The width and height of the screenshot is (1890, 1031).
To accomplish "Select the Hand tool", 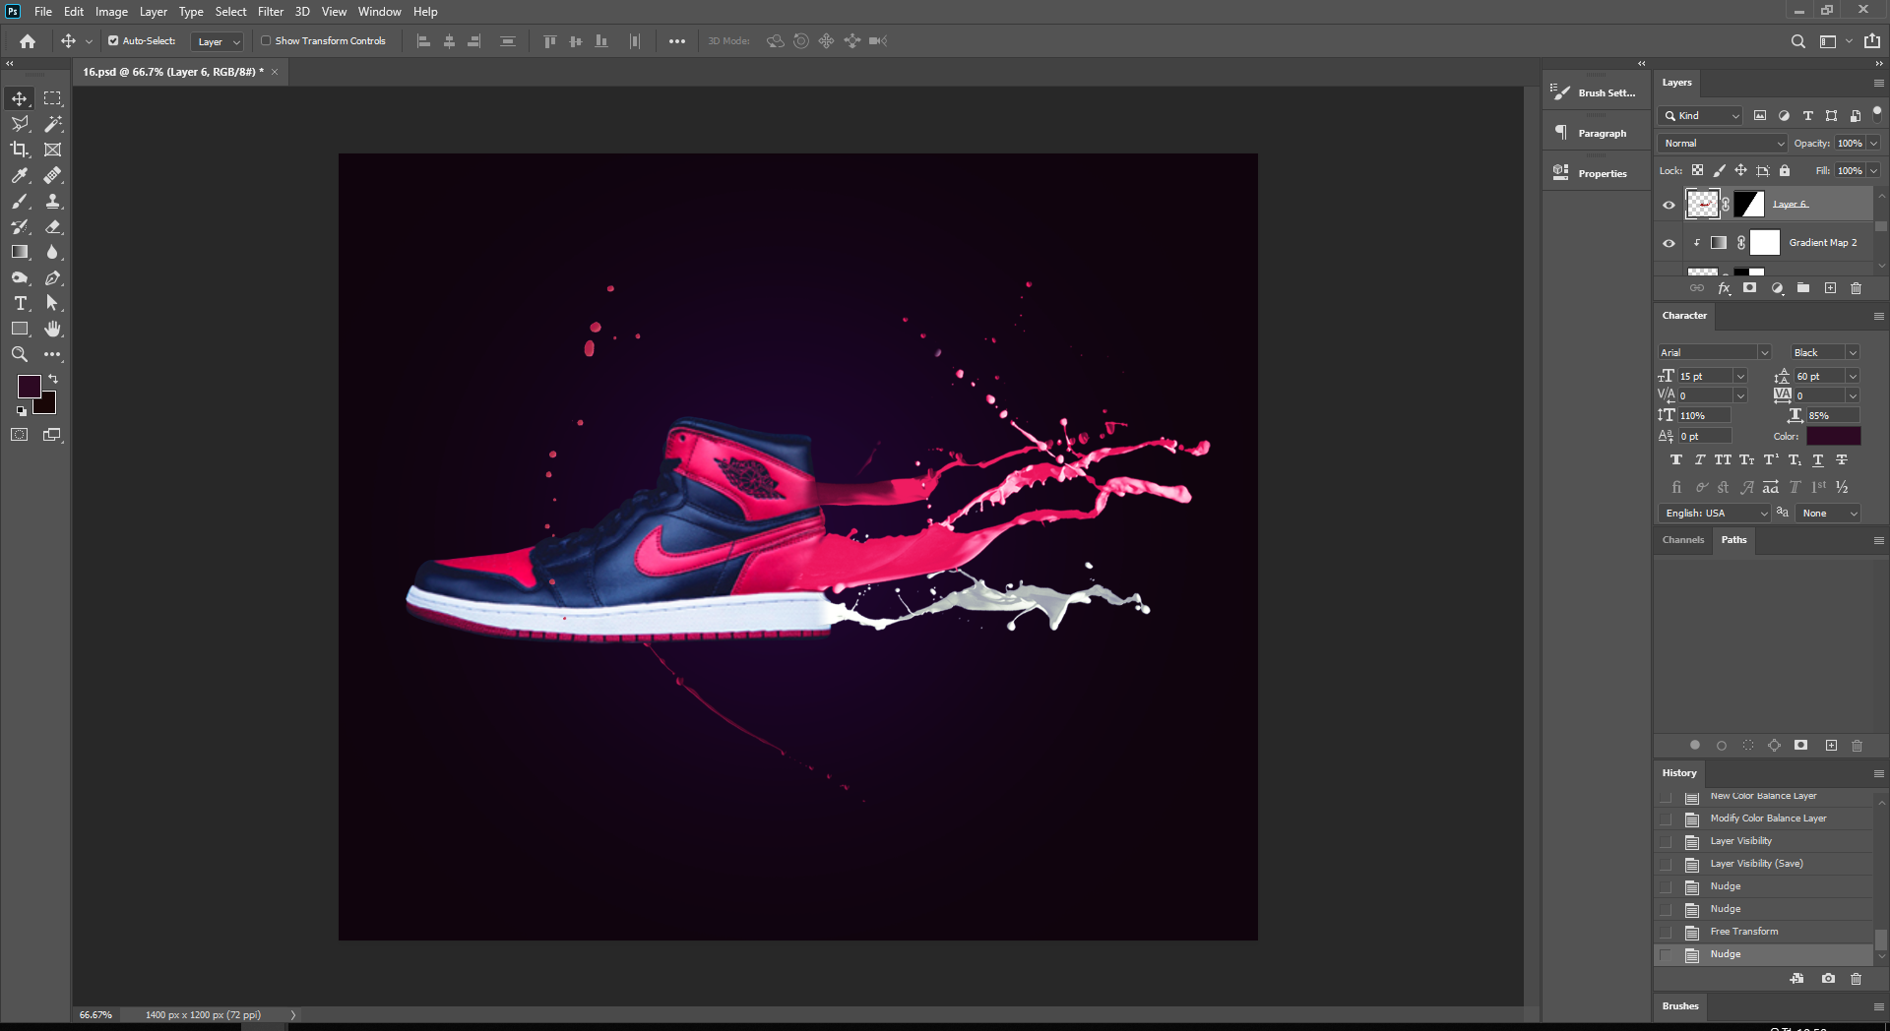I will click(x=52, y=329).
